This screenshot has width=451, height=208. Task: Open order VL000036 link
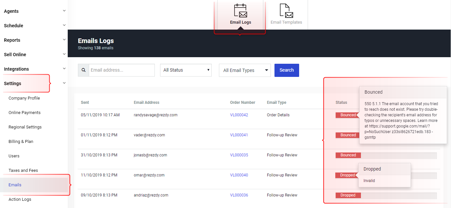[239, 195]
